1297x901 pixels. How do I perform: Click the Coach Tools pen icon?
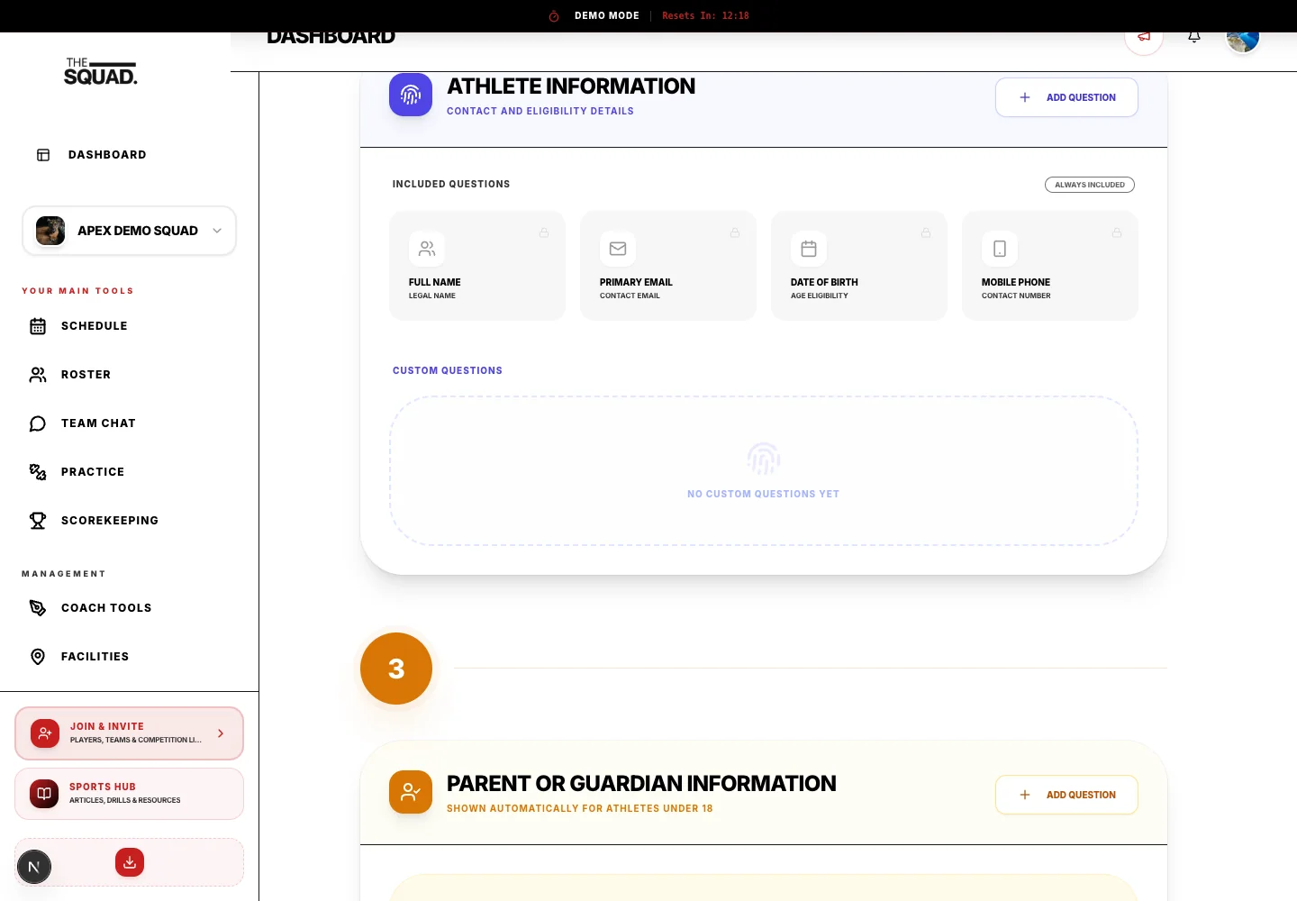click(38, 608)
